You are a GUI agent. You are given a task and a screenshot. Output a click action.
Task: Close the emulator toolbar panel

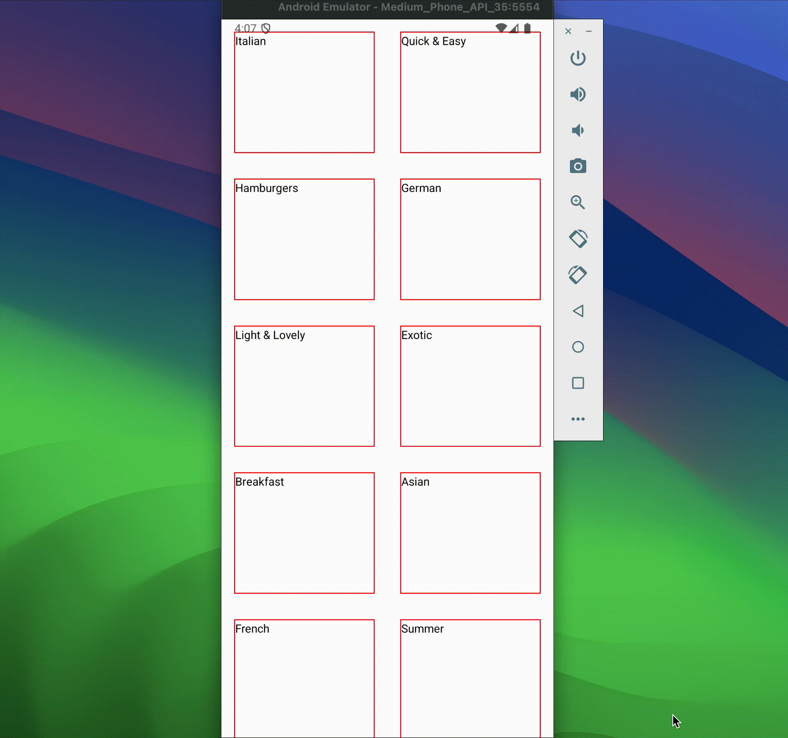pyautogui.click(x=568, y=31)
